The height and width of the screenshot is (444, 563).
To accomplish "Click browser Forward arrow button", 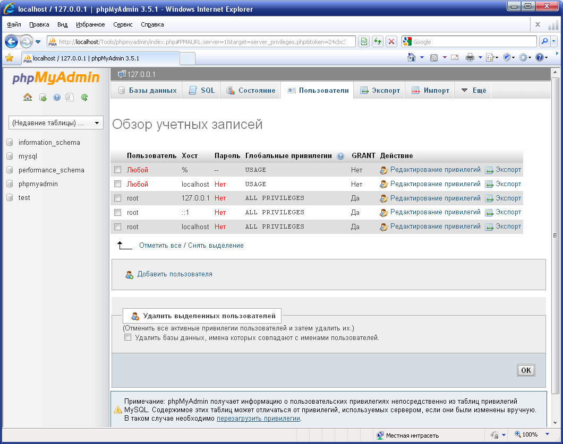I will (x=26, y=41).
